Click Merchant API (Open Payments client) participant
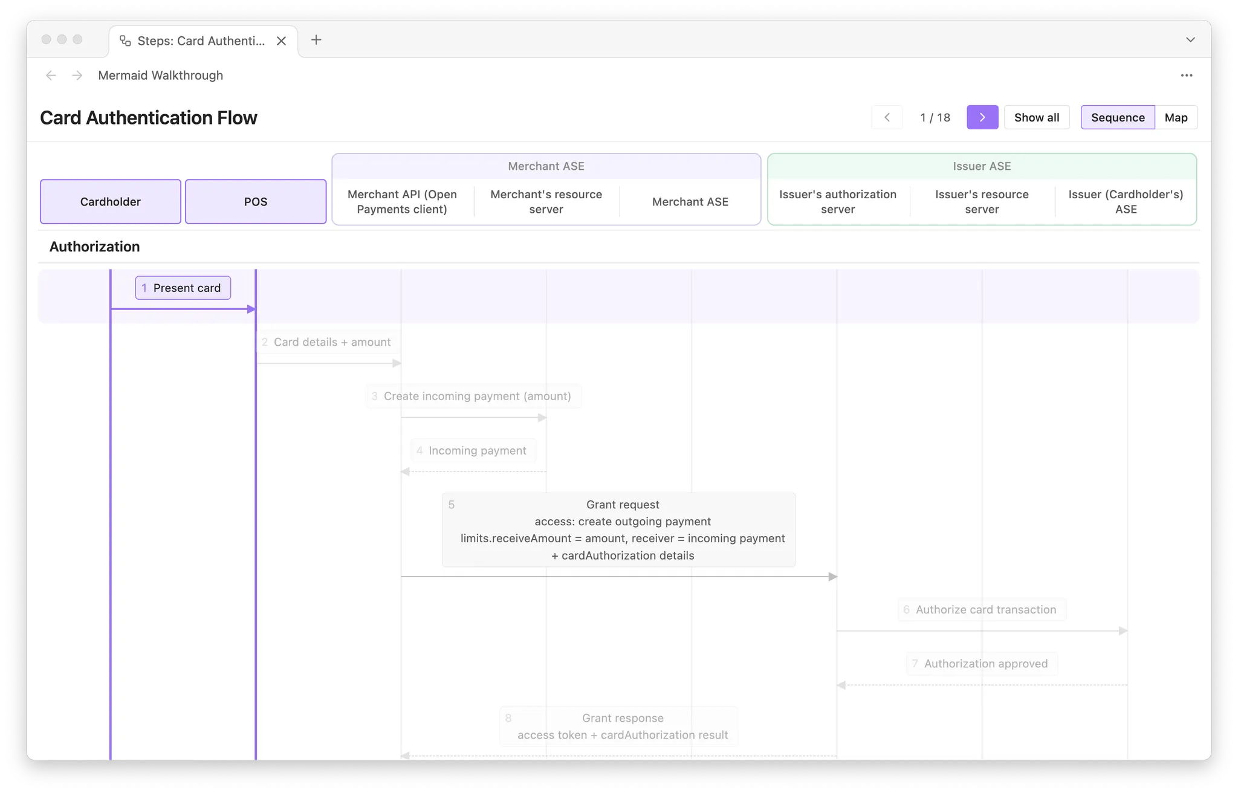Image resolution: width=1238 pixels, height=793 pixels. [402, 202]
